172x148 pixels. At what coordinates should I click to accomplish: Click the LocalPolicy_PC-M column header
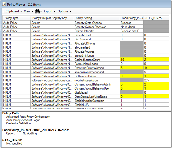tap(132, 18)
